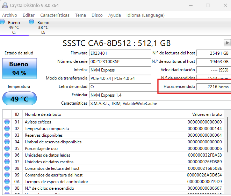Click the Estado de salud label

click(19, 53)
